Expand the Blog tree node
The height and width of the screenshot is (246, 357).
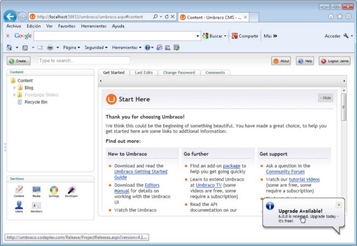[x=14, y=88]
